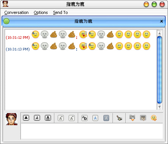Screen dimensions: 168x144
Task: Click the green online status indicator
Action: (6, 21)
